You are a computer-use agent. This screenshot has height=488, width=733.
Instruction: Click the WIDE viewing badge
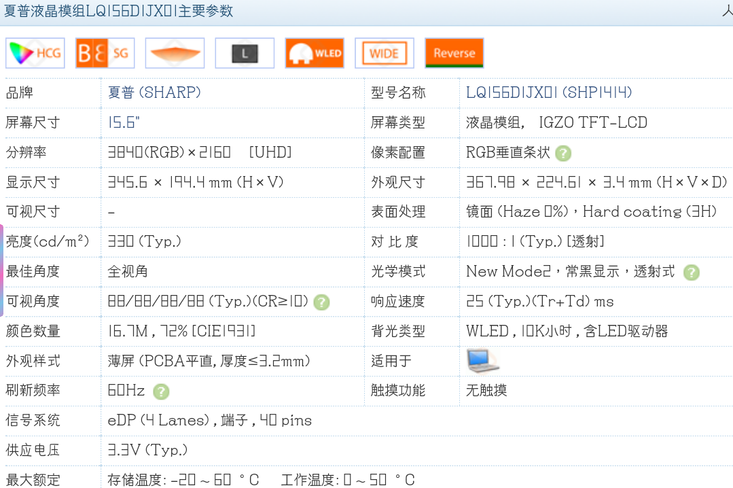(x=385, y=53)
